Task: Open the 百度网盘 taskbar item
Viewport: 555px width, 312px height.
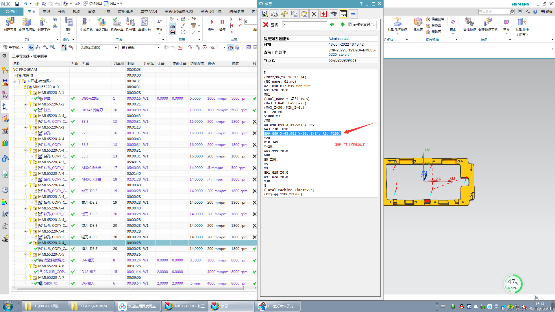Action: (138, 306)
